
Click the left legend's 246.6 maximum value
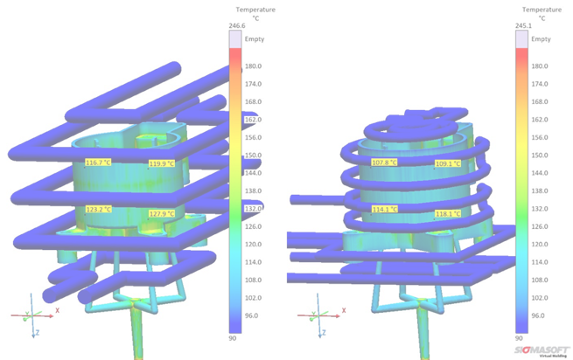pyautogui.click(x=234, y=27)
